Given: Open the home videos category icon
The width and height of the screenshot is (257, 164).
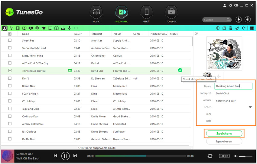Looking at the screenshot, I should (31, 28).
